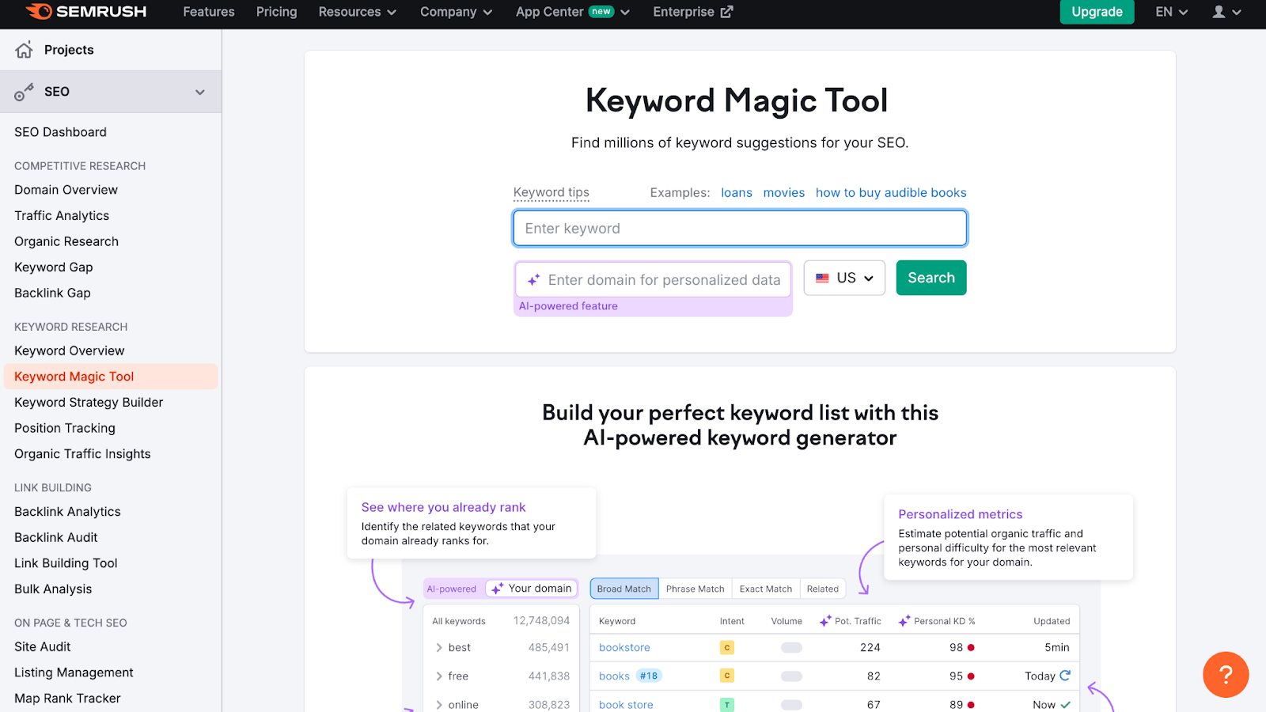This screenshot has width=1266, height=712.
Task: Open Backlink Analytics in sidebar
Action: pyautogui.click(x=67, y=512)
